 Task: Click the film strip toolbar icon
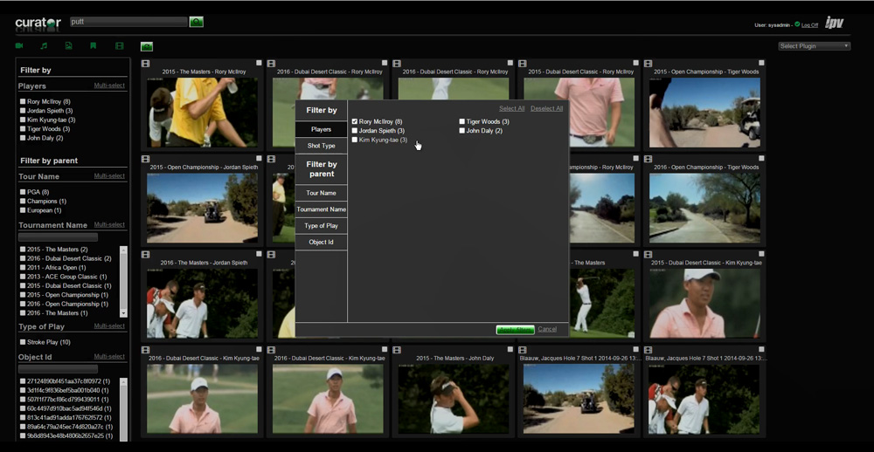coord(119,45)
